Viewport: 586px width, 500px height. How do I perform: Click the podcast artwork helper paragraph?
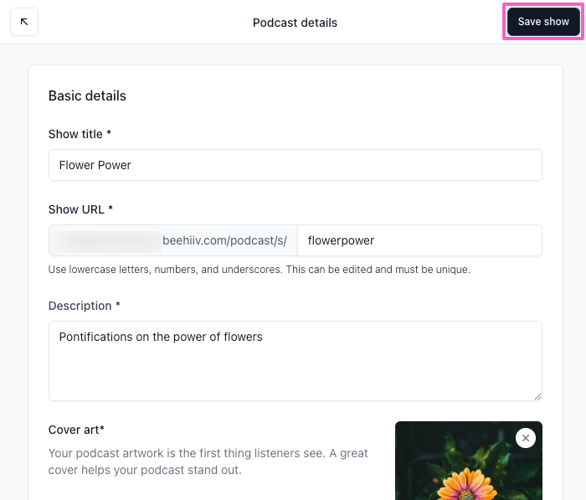(x=208, y=461)
